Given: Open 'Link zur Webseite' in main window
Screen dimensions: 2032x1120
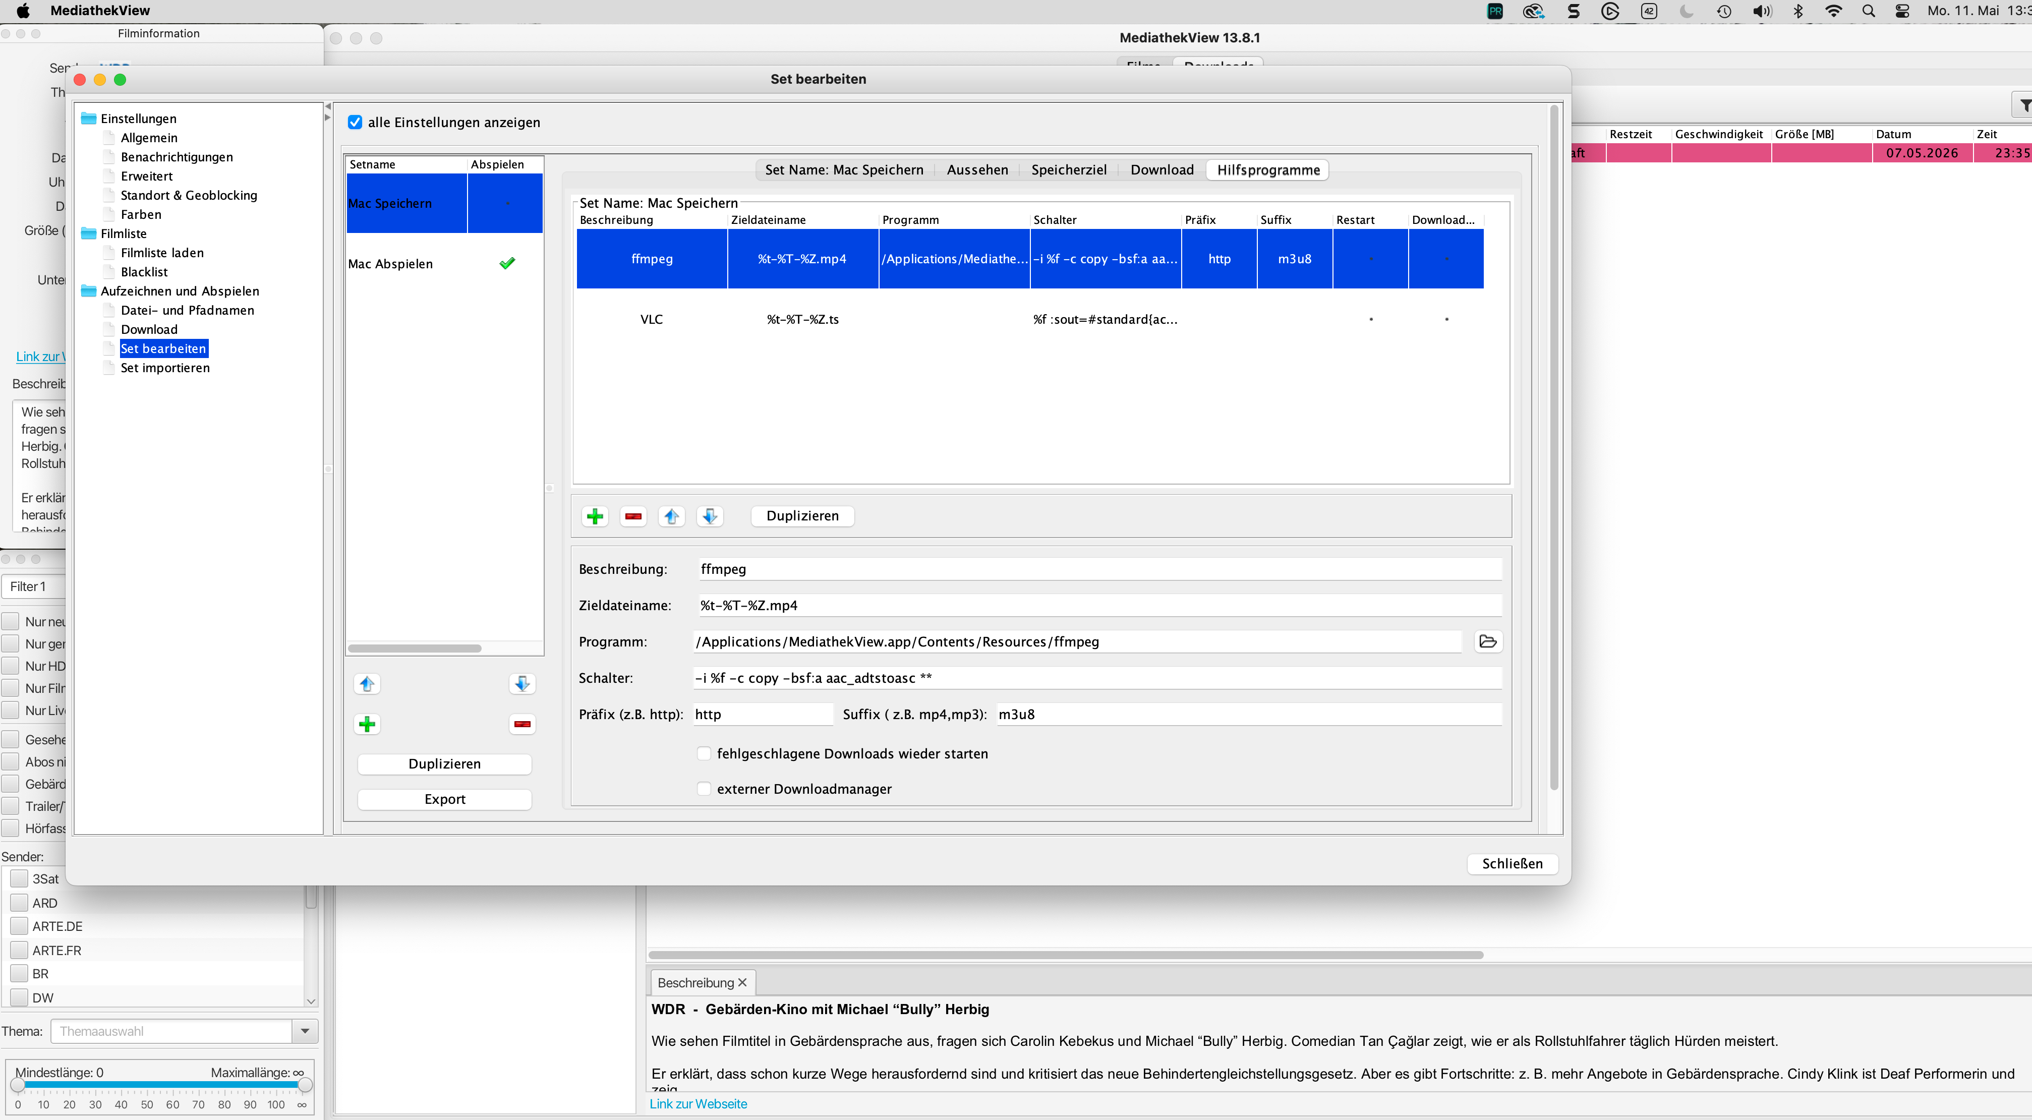Looking at the screenshot, I should 698,1103.
